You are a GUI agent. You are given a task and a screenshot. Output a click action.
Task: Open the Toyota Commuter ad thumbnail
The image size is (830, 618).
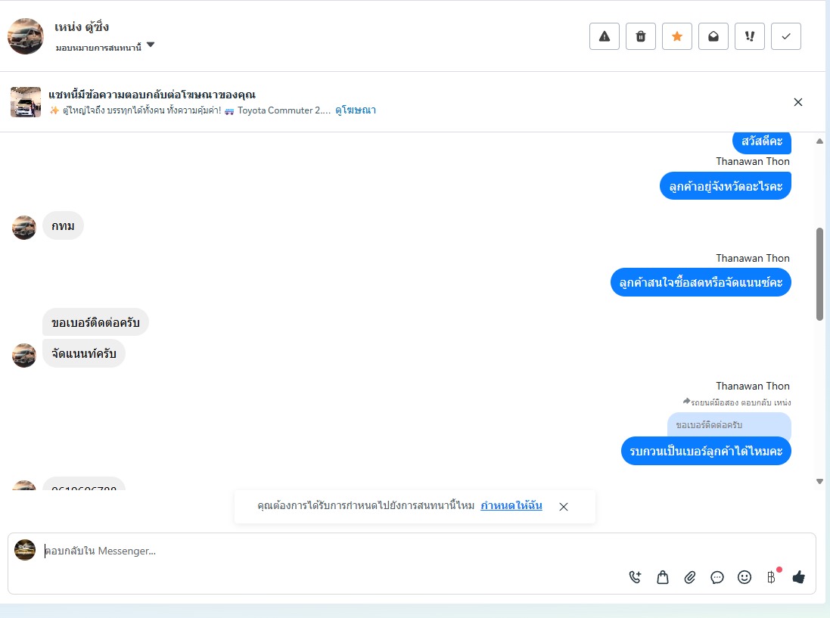click(26, 102)
